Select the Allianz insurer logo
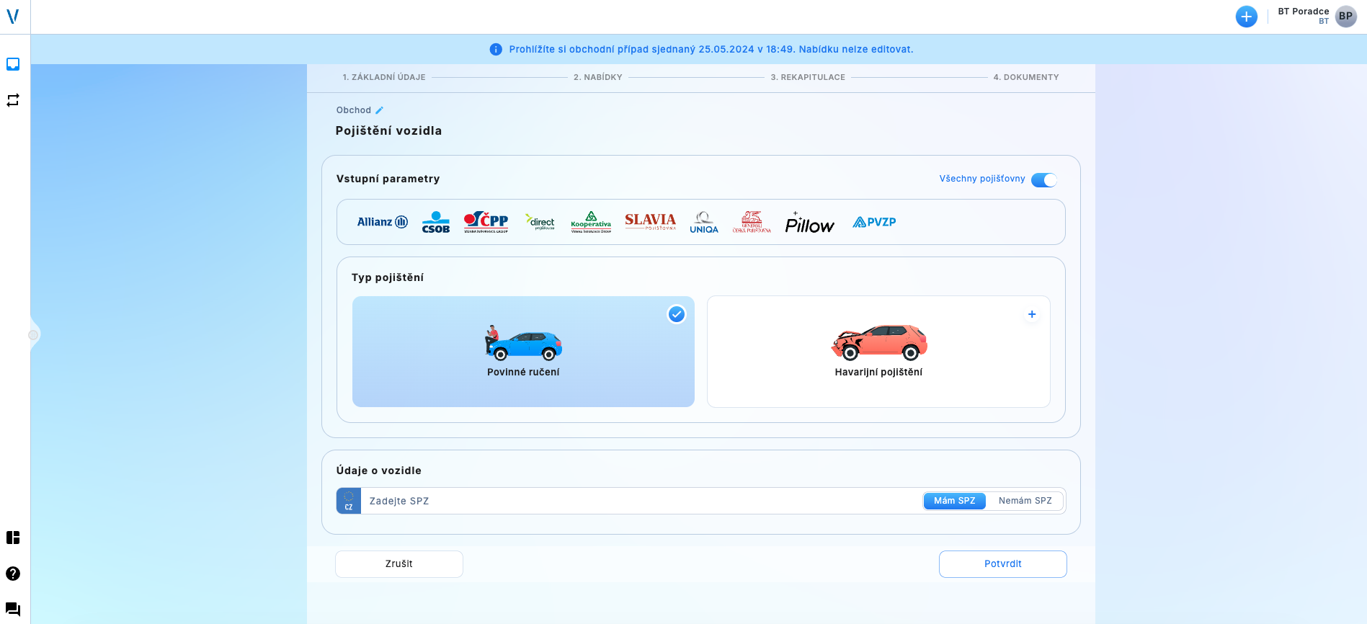 382,222
